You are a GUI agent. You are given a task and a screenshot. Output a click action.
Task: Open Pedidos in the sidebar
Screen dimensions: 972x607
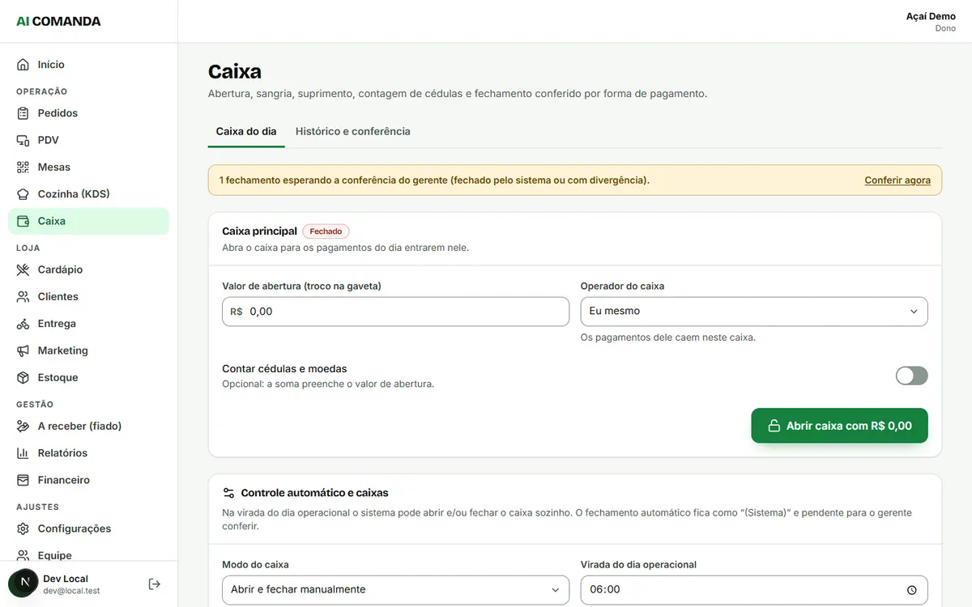[88, 113]
